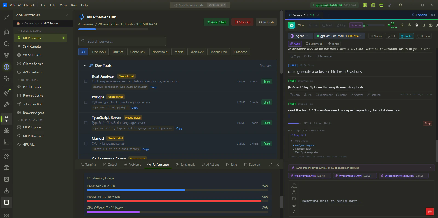Open the bar chart icon in activity bar
The image size is (438, 218).
pos(7,142)
